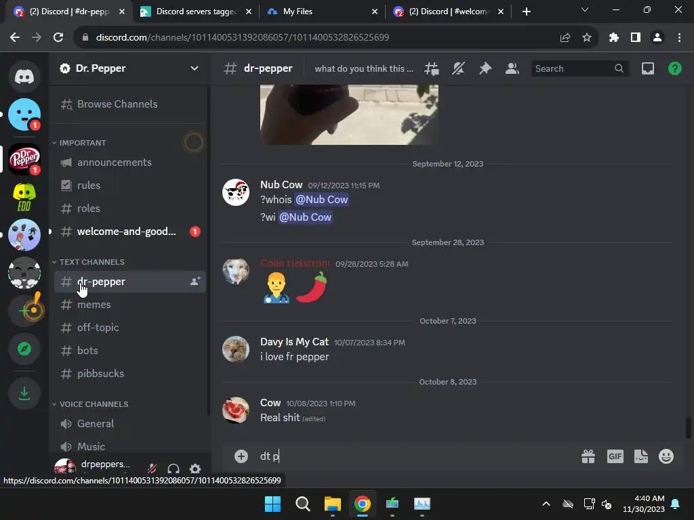Toggle the member list icon
The image size is (694, 520).
point(512,68)
